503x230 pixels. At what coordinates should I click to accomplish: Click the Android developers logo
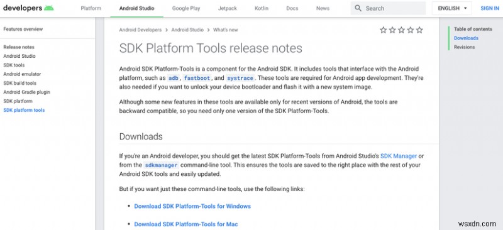coord(28,8)
